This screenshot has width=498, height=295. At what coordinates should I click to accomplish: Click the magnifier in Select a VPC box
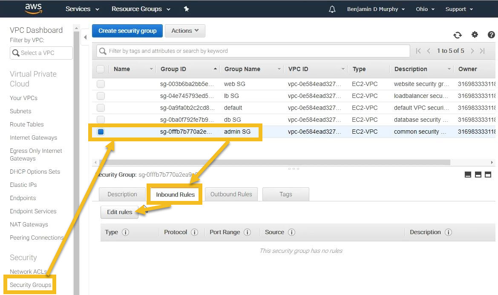(16, 53)
